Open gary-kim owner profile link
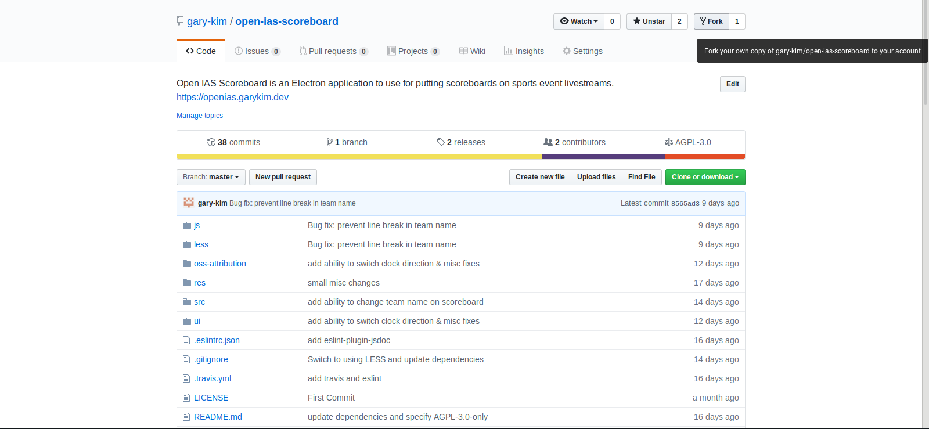The image size is (929, 429). [207, 21]
